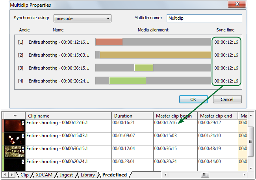Click the vertical scrollbar up arrow
The width and height of the screenshot is (256, 180).
pos(251,115)
